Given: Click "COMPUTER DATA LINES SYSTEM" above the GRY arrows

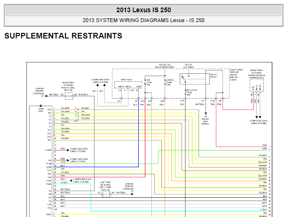Looking at the screenshot, I should (x=100, y=81).
